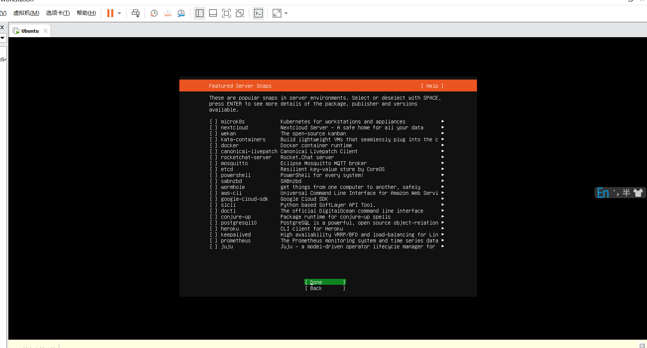This screenshot has height=348, width=647.
Task: Close the Ubuntu tab
Action: pos(45,31)
